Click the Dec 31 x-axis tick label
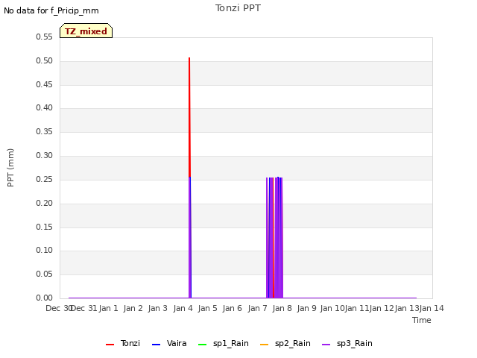 coord(84,308)
